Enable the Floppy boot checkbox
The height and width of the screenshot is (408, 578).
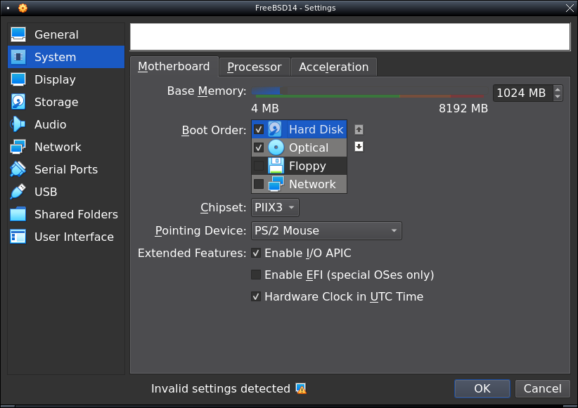point(259,166)
